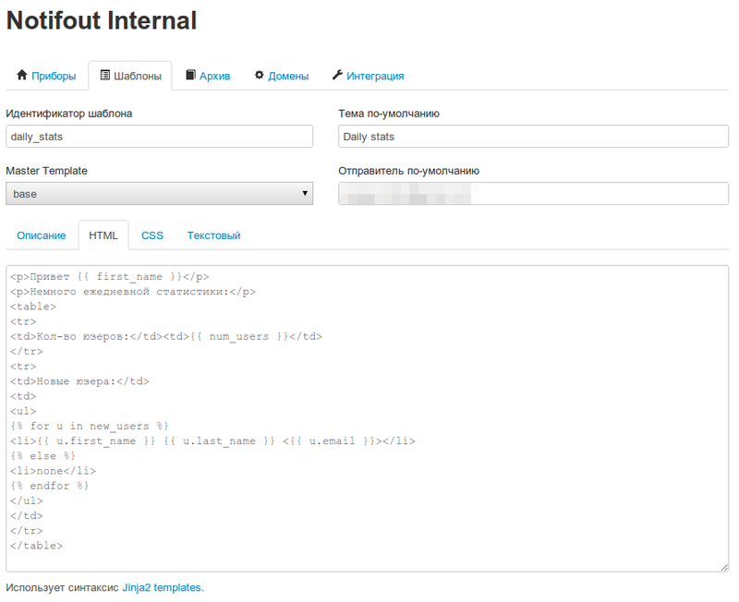The width and height of the screenshot is (739, 602).
Task: Click the Master Template dropdown arrow
Action: tap(305, 194)
